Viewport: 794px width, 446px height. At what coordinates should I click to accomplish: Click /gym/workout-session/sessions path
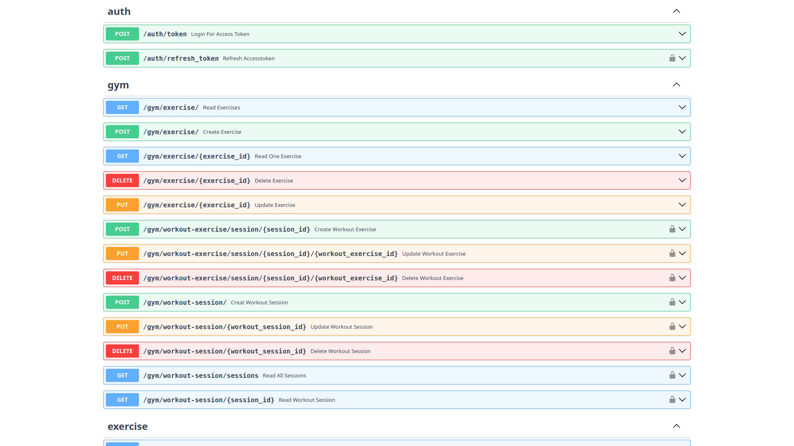201,376
